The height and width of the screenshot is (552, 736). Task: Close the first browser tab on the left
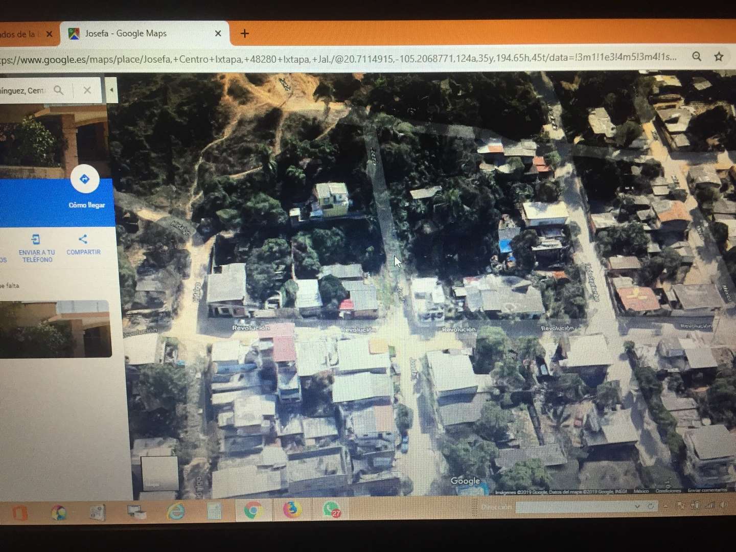click(49, 34)
